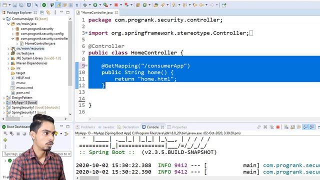
Task: Select HELP.md file in the tree
Action: click(23, 78)
